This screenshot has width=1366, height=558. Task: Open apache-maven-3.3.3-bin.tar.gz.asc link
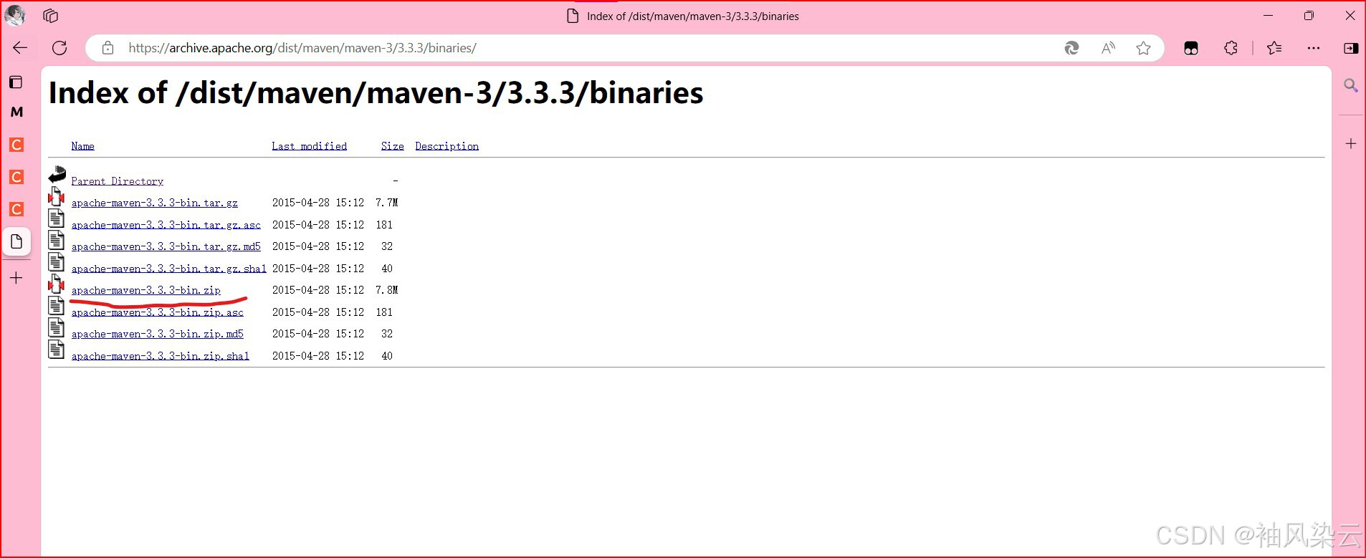tap(166, 225)
